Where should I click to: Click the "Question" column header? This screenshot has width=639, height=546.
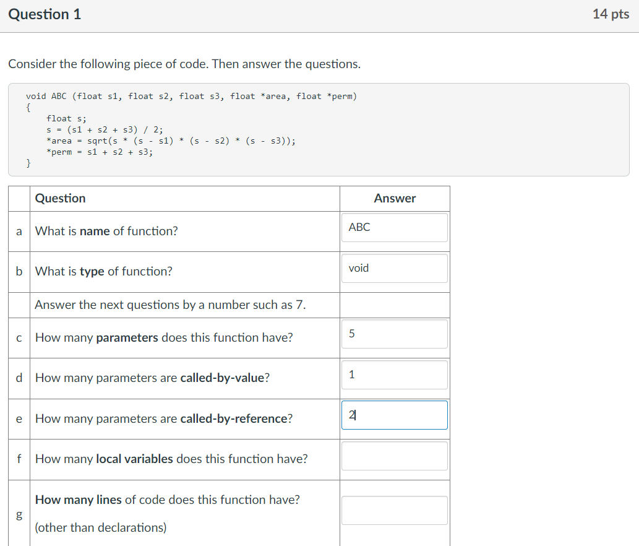tap(61, 198)
